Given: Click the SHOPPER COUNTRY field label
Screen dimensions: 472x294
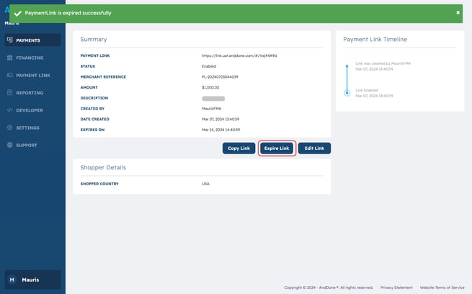Looking at the screenshot, I should click(99, 184).
